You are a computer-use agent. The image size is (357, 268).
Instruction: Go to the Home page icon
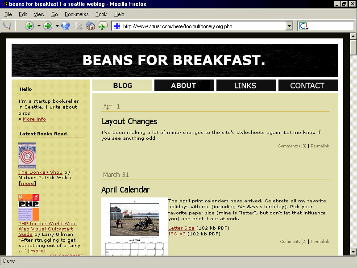[x=91, y=26]
